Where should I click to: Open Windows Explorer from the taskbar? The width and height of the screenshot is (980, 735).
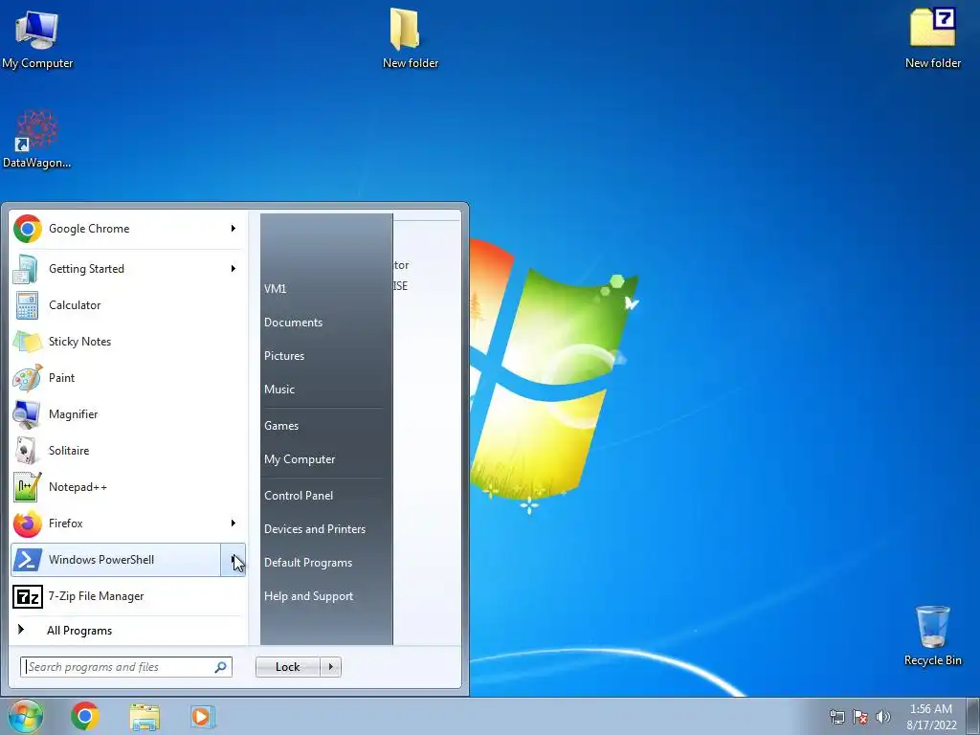tap(145, 716)
